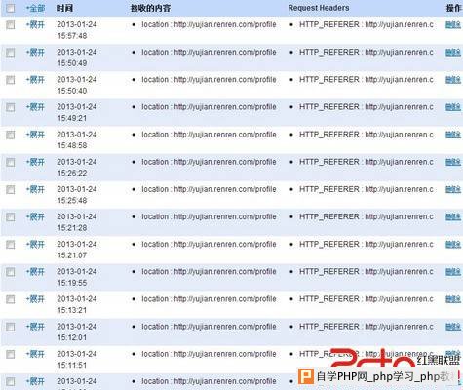Viewport: 463px width, 390px height.
Task: Check the box for the 15:57:48 record
Action: [x=11, y=25]
